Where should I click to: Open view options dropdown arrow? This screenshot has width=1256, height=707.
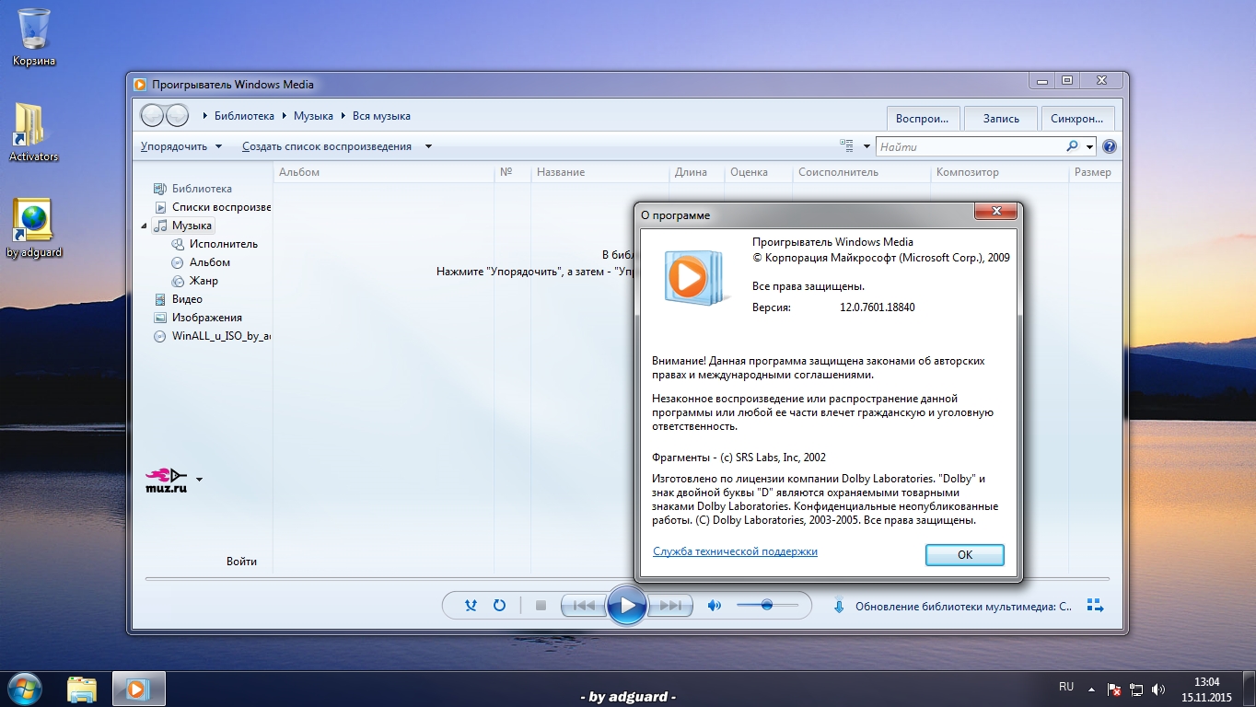point(866,146)
